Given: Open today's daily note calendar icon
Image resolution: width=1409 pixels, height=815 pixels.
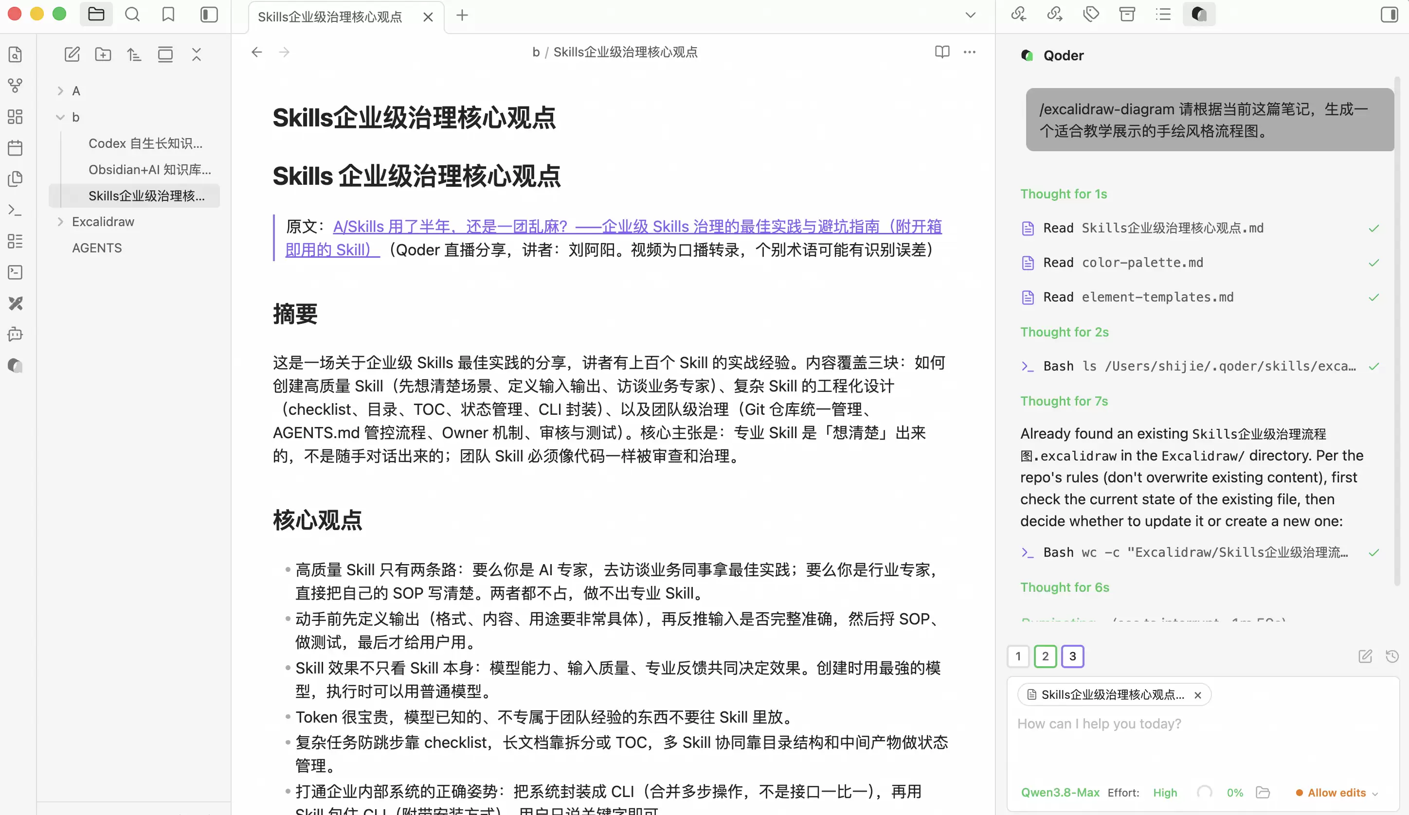Looking at the screenshot, I should (16, 148).
